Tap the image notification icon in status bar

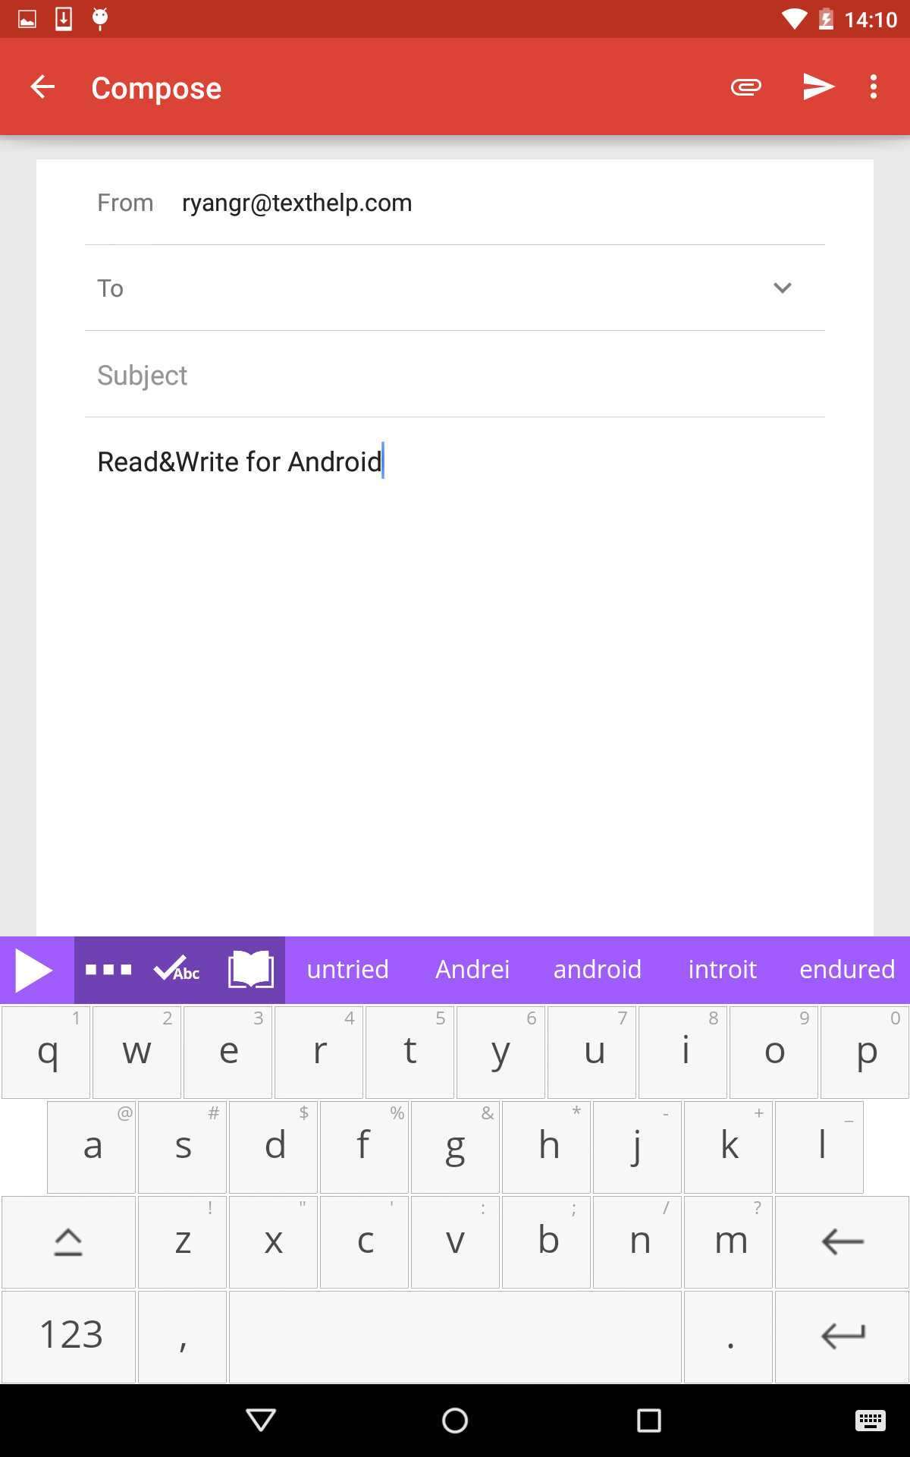(x=27, y=19)
